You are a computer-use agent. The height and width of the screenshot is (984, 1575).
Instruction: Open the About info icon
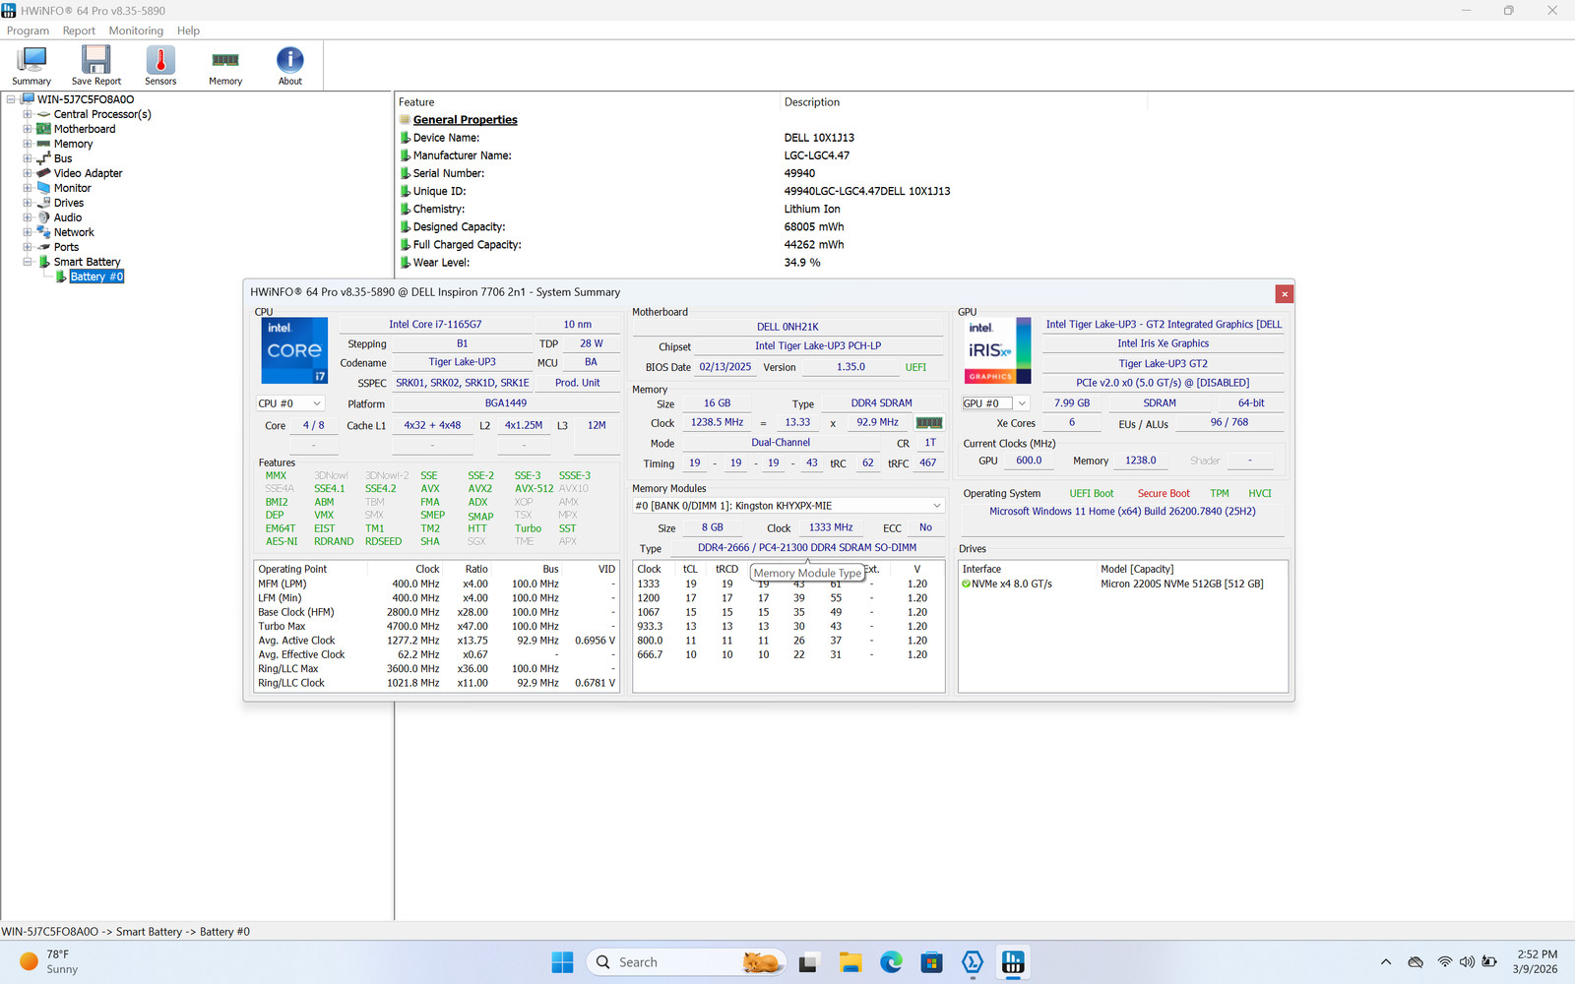tap(290, 61)
